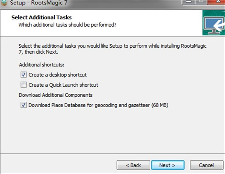
Task: Close the RootsMagic 7 Setup window
Action: pyautogui.click(x=217, y=2)
